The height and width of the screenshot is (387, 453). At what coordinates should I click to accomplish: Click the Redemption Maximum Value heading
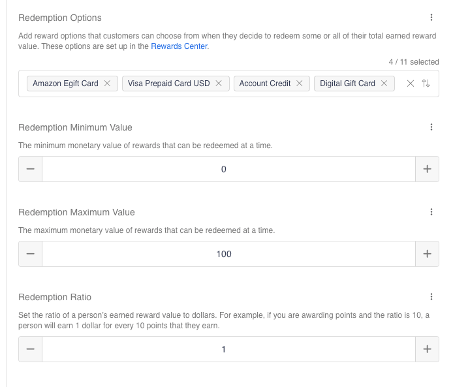[76, 212]
